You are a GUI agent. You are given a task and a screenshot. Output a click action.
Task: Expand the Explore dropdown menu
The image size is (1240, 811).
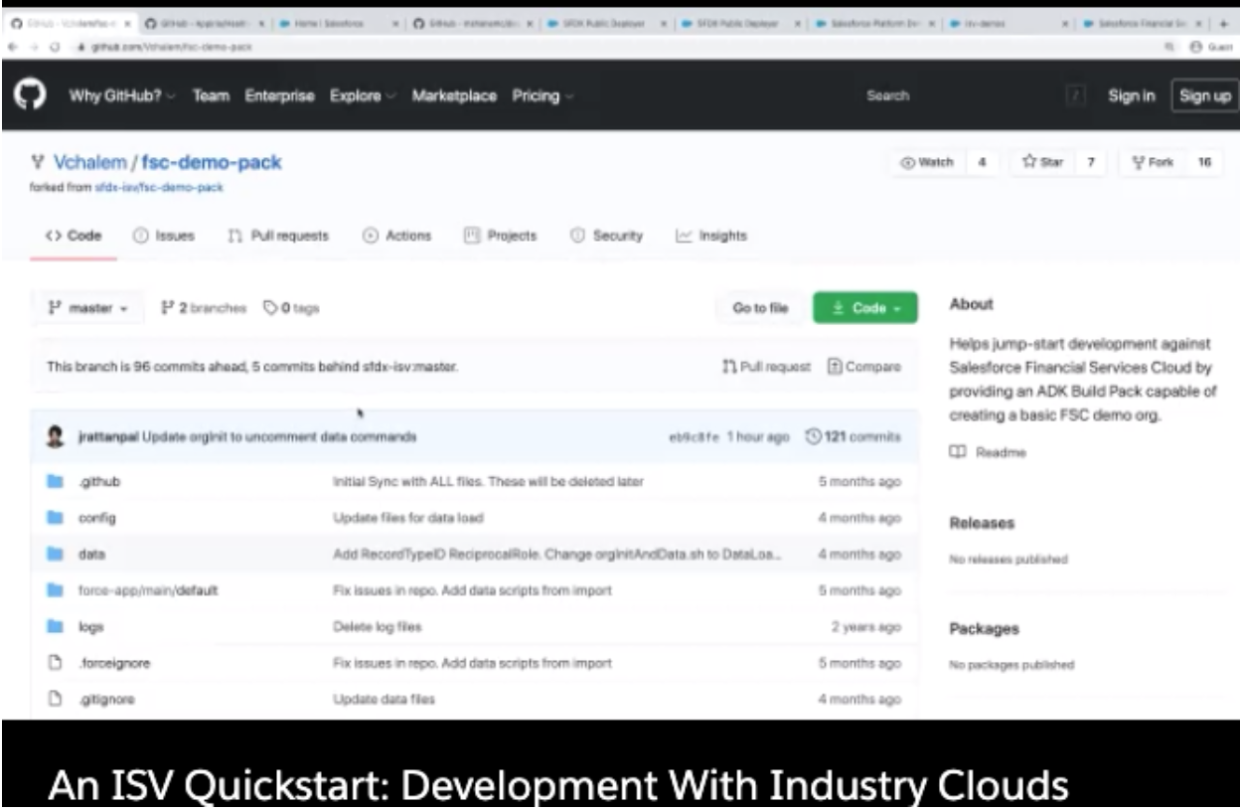362,96
